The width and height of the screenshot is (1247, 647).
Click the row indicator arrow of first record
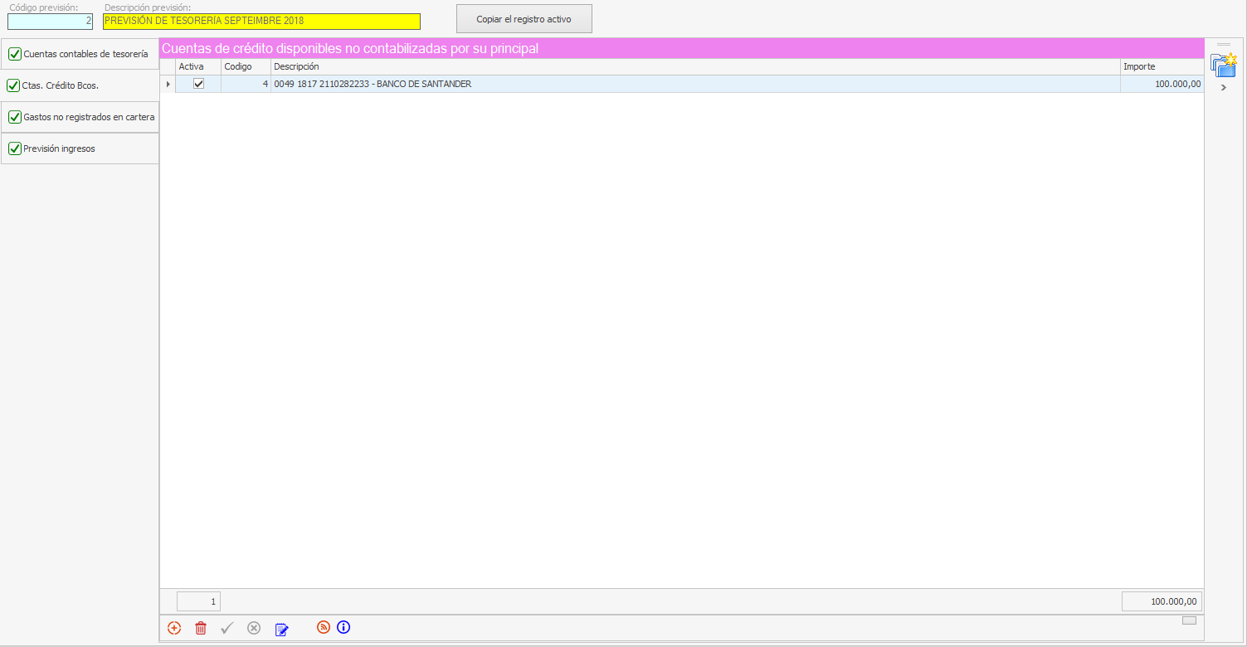coord(168,84)
